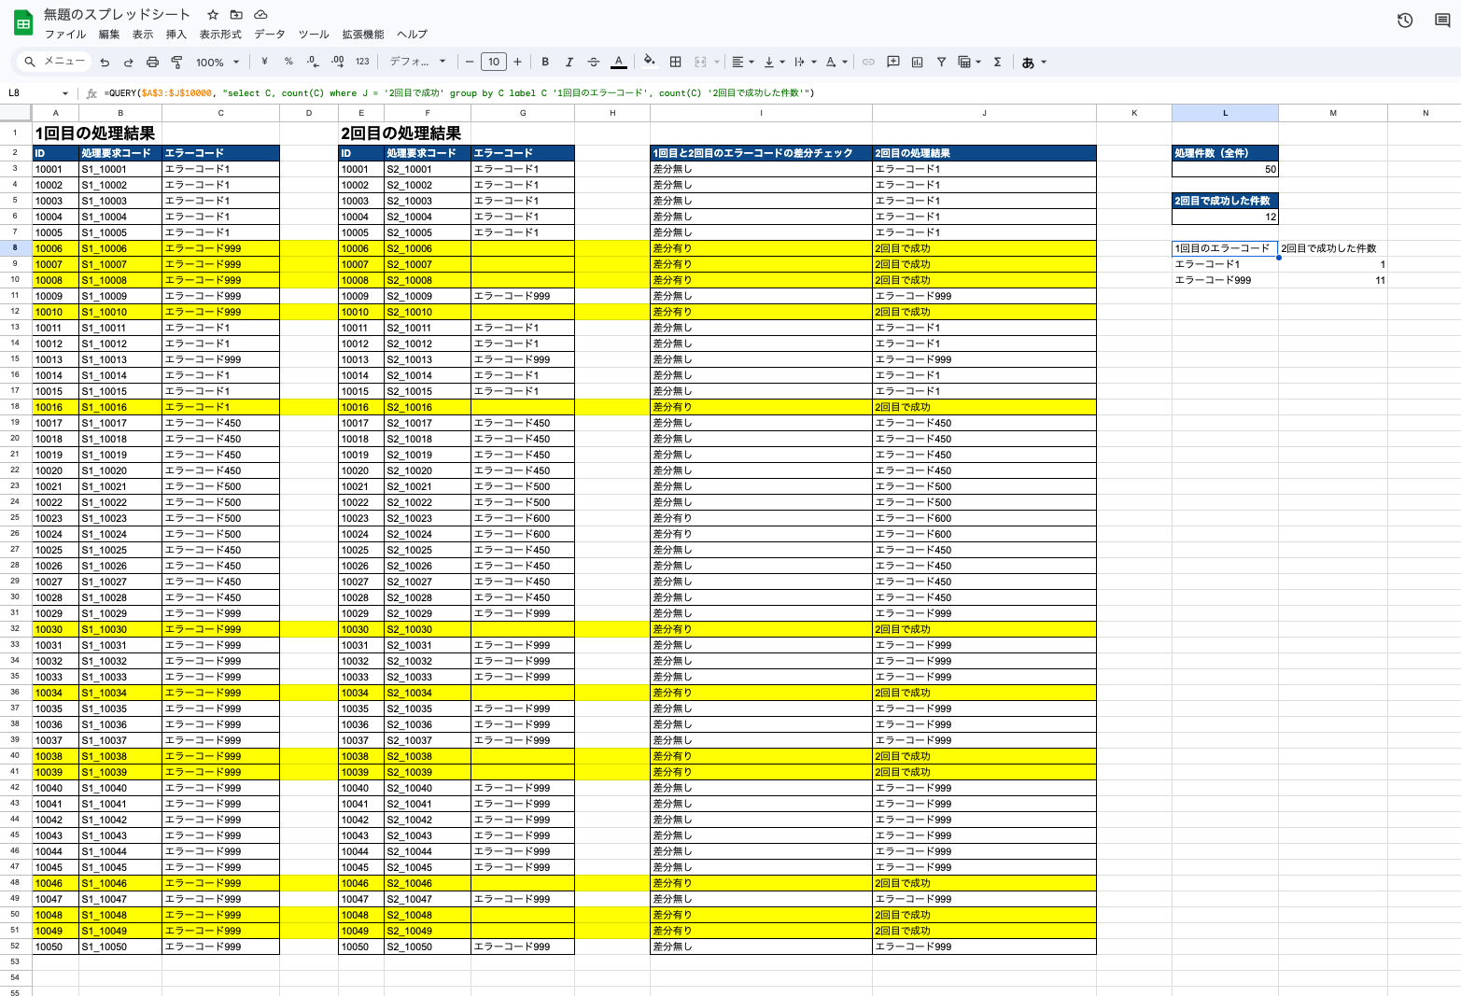The width and height of the screenshot is (1461, 996).
Task: Click the Undo arrow
Action: [105, 63]
